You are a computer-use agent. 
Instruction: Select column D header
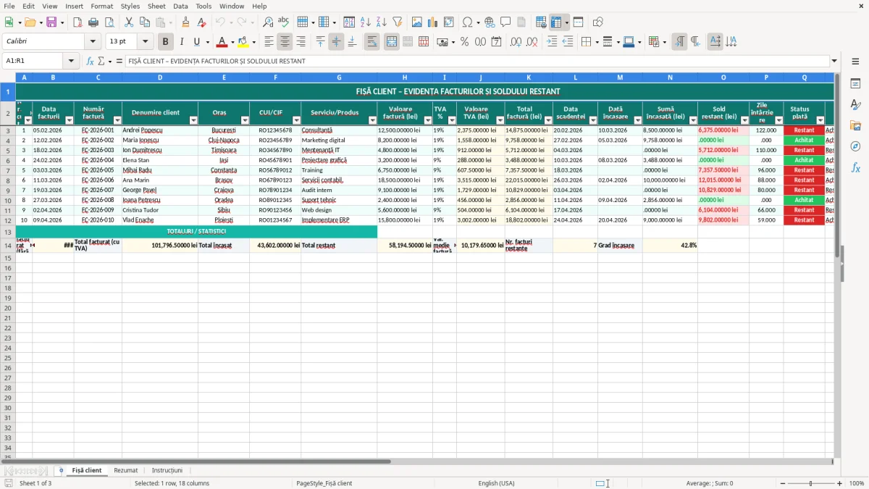(160, 78)
